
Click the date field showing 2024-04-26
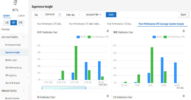pyautogui.click(x=53, y=14)
